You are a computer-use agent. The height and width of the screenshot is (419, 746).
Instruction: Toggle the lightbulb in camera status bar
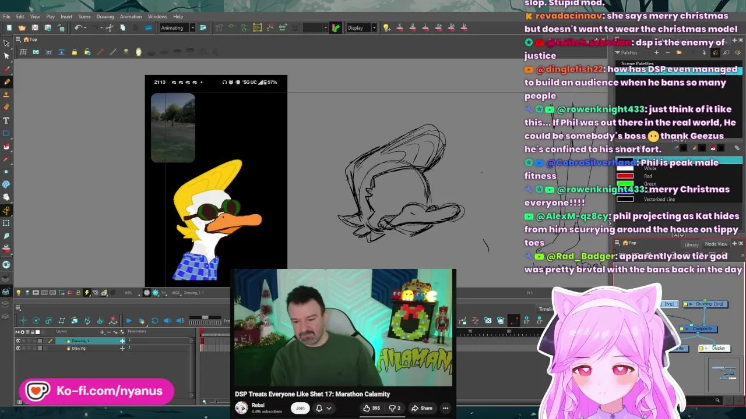pyautogui.click(x=18, y=293)
